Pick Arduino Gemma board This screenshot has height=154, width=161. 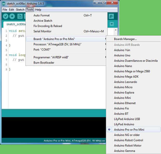(133, 151)
